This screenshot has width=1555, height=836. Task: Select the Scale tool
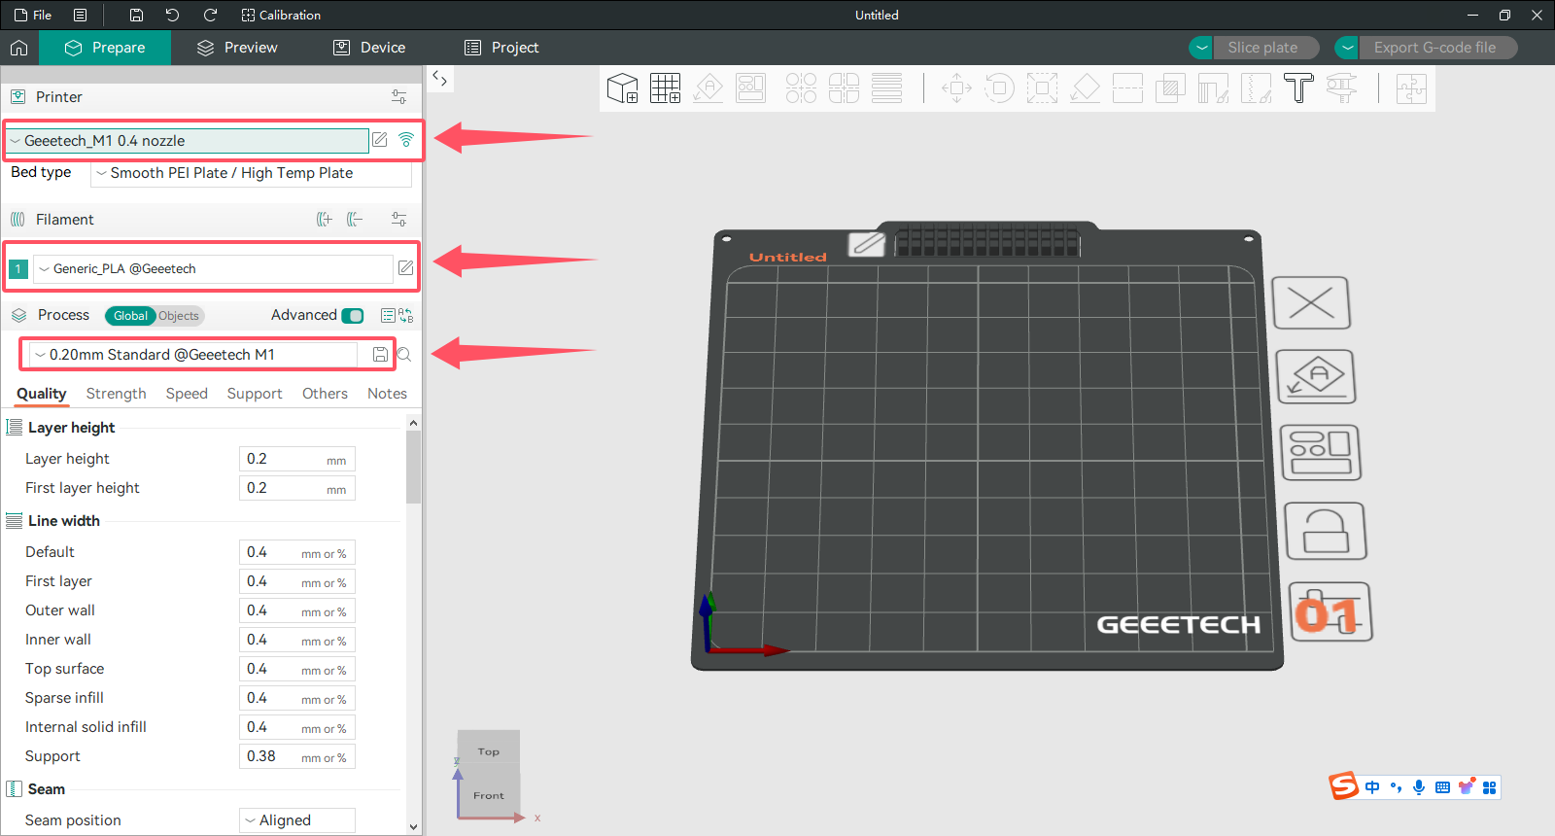pos(1042,88)
